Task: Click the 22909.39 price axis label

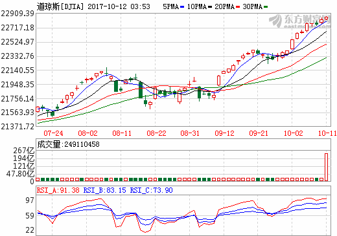Action: (17, 14)
